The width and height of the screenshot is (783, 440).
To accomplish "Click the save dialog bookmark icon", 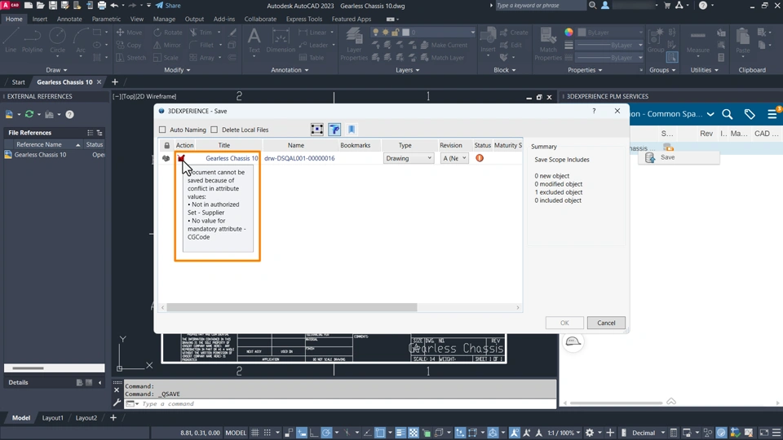I will click(352, 130).
